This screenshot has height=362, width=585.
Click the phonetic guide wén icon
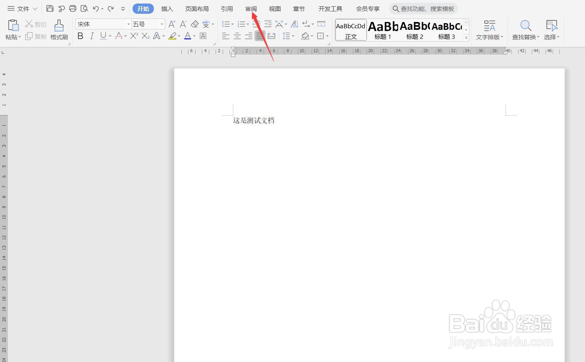coord(206,24)
